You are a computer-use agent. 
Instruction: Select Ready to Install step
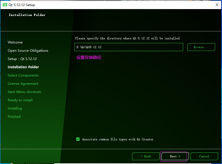tap(20, 100)
